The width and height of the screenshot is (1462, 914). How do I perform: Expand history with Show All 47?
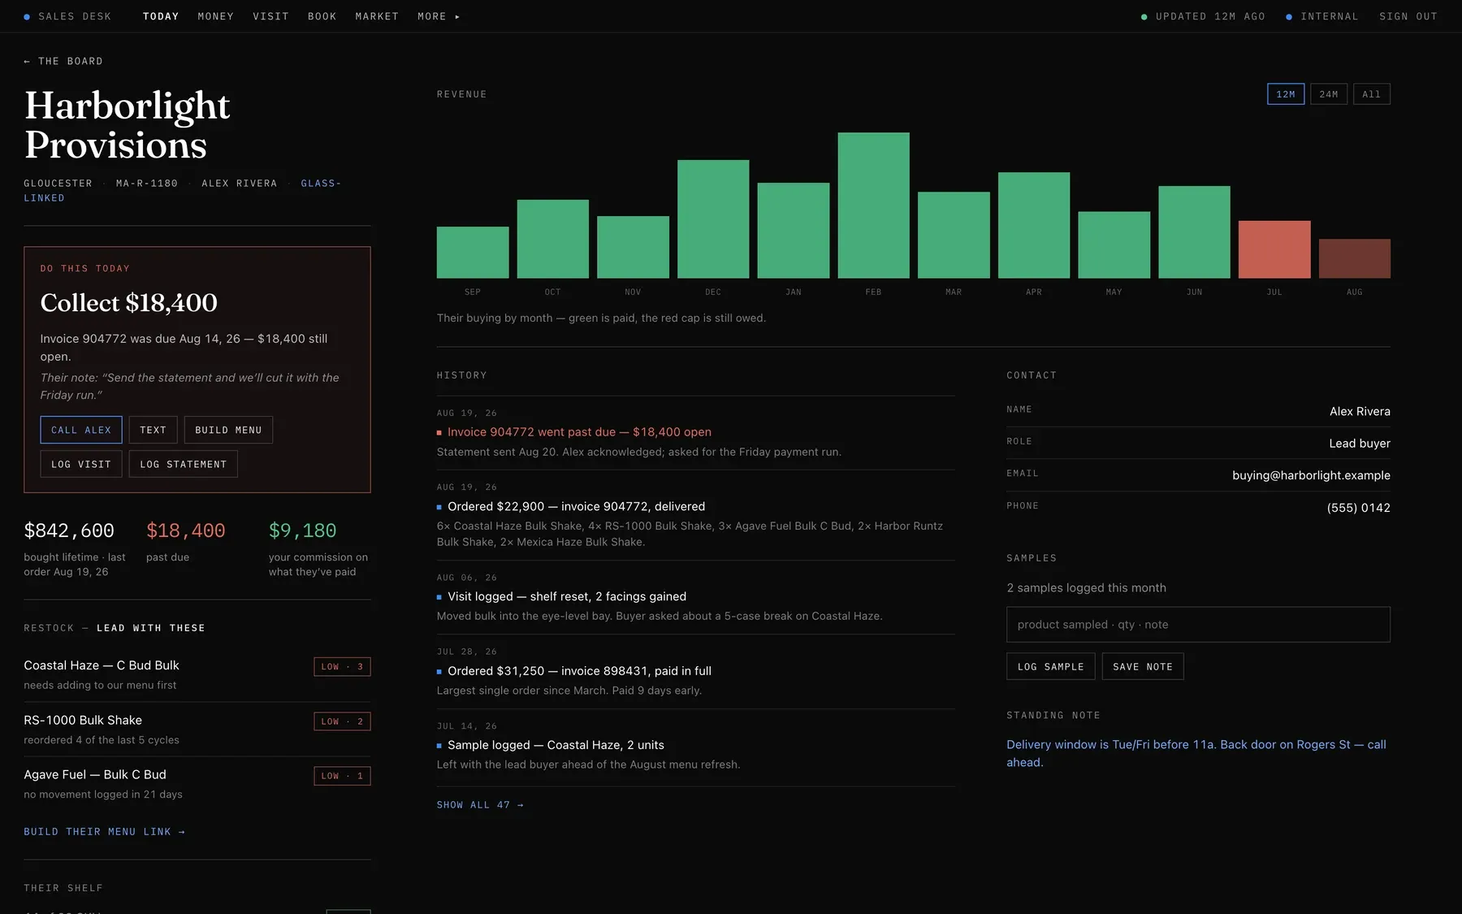click(480, 805)
